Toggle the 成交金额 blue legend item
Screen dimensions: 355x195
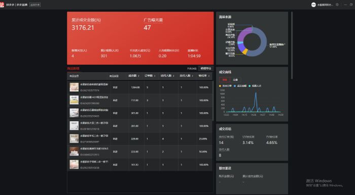click(x=240, y=86)
